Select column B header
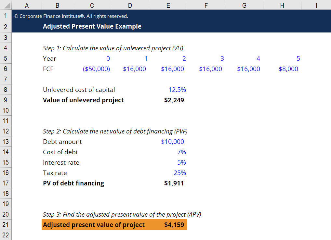The width and height of the screenshot is (331, 240). (x=57, y=5)
